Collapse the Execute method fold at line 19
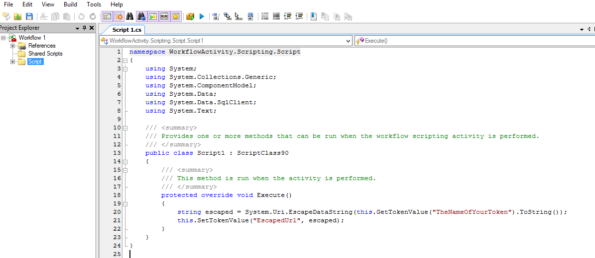 coord(125,204)
